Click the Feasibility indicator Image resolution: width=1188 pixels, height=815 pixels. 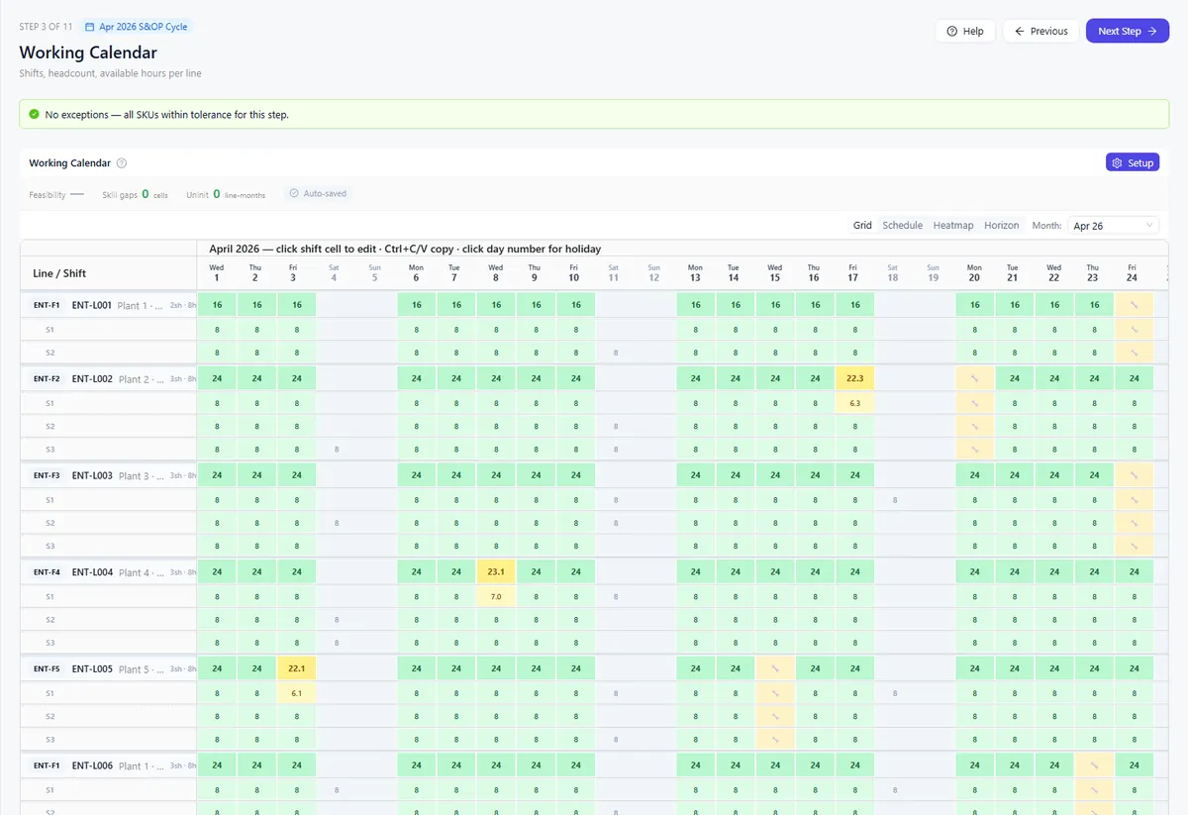(56, 195)
